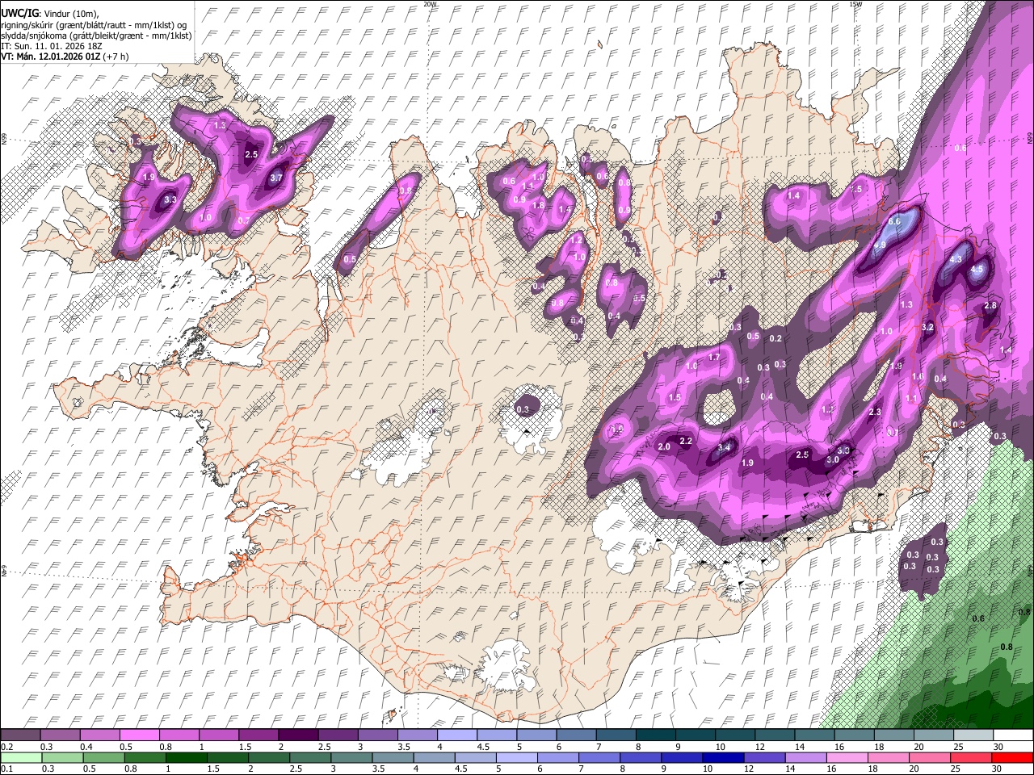Click the 15W longitude label

pyautogui.click(x=856, y=4)
